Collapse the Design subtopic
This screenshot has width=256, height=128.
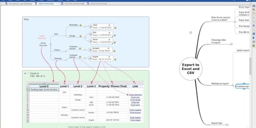coord(85,37)
